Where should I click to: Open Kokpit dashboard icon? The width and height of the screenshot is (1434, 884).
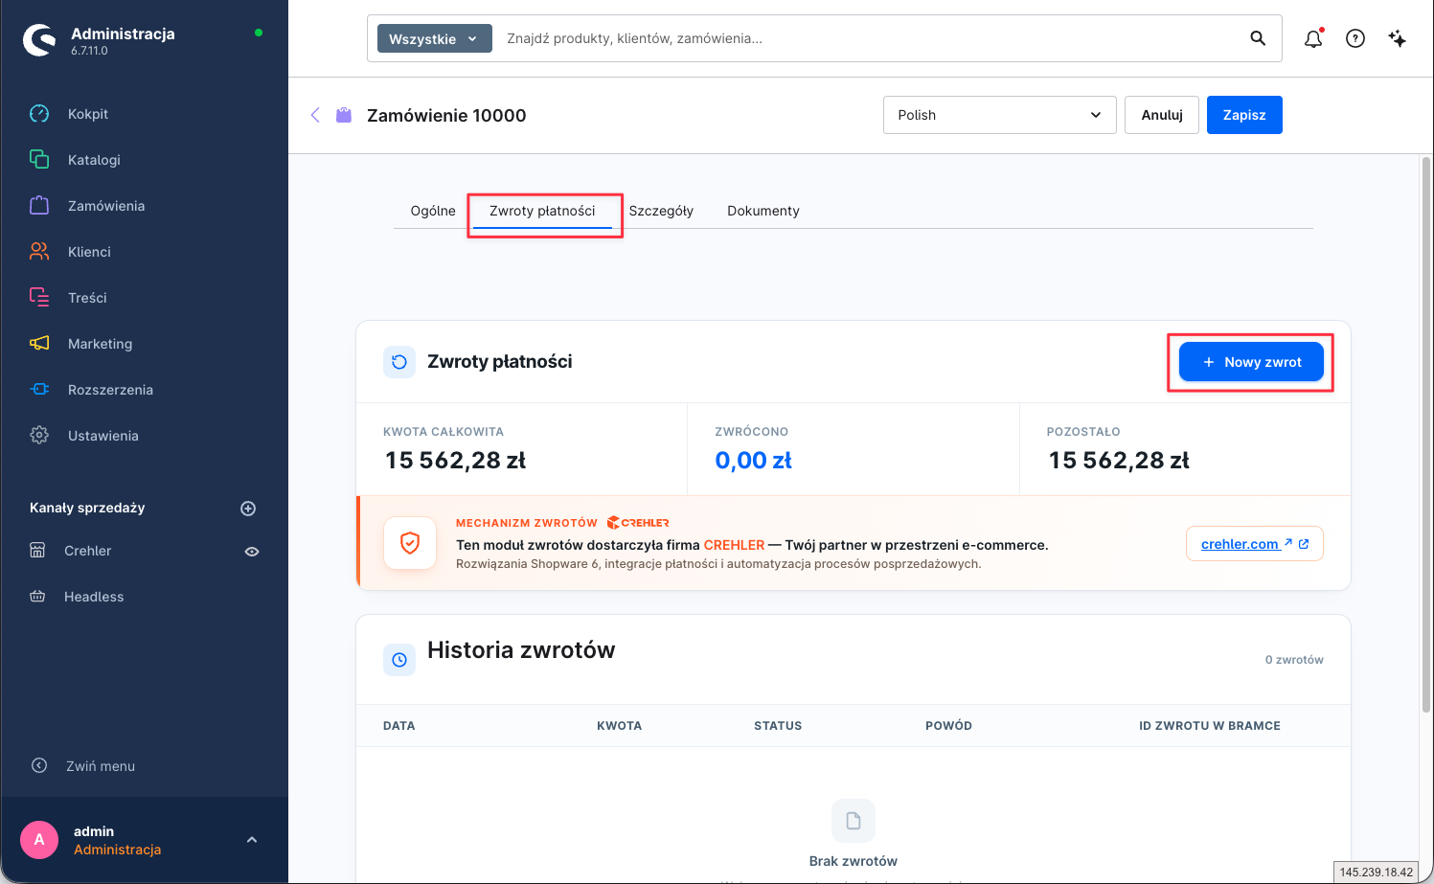point(39,114)
